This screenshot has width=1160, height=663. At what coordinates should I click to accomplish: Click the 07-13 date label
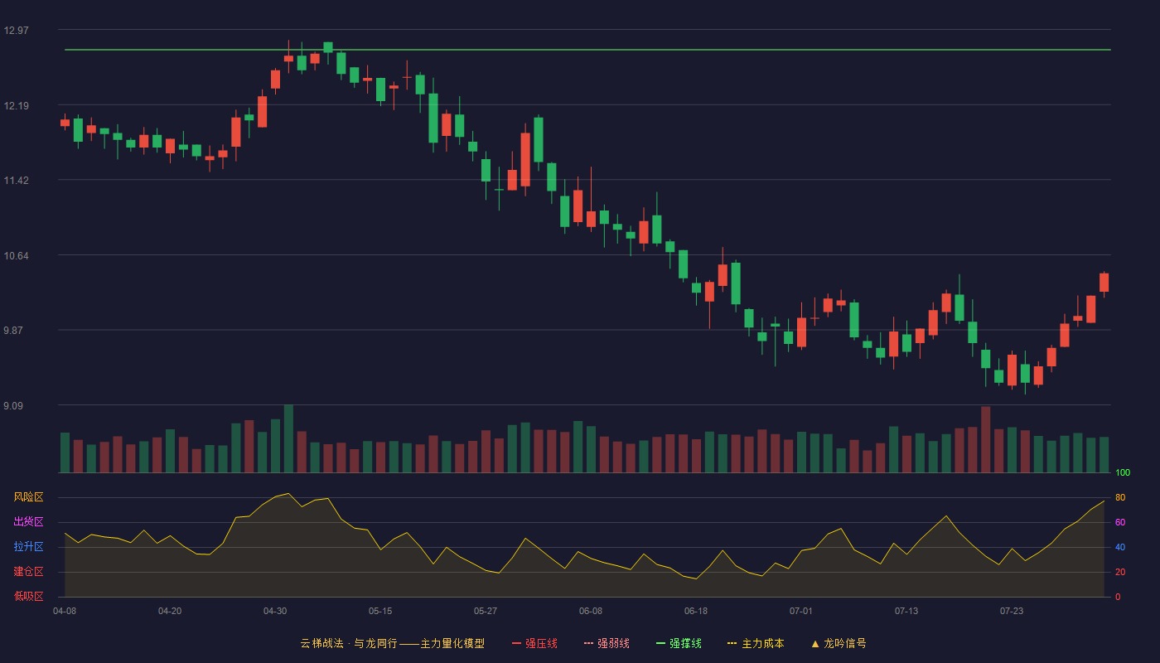tap(906, 611)
